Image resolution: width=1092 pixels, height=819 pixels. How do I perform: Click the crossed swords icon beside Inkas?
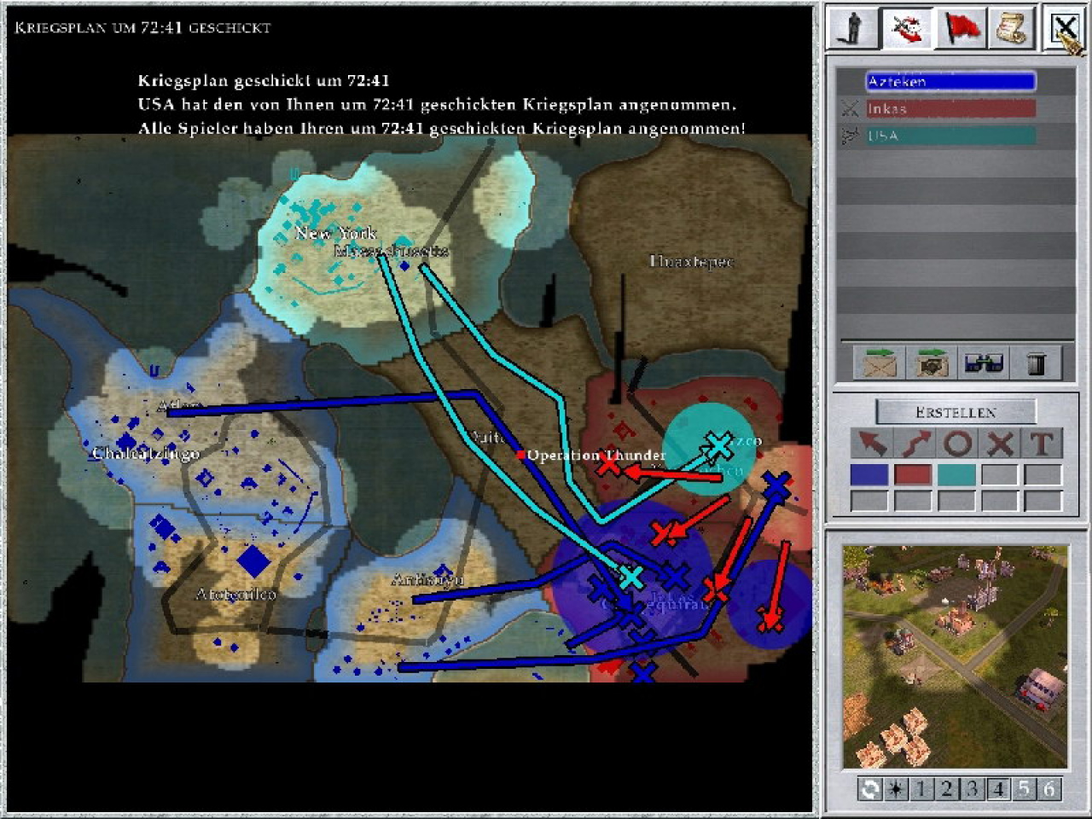[850, 108]
